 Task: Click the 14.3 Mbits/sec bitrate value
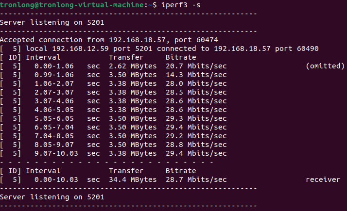(x=196, y=75)
